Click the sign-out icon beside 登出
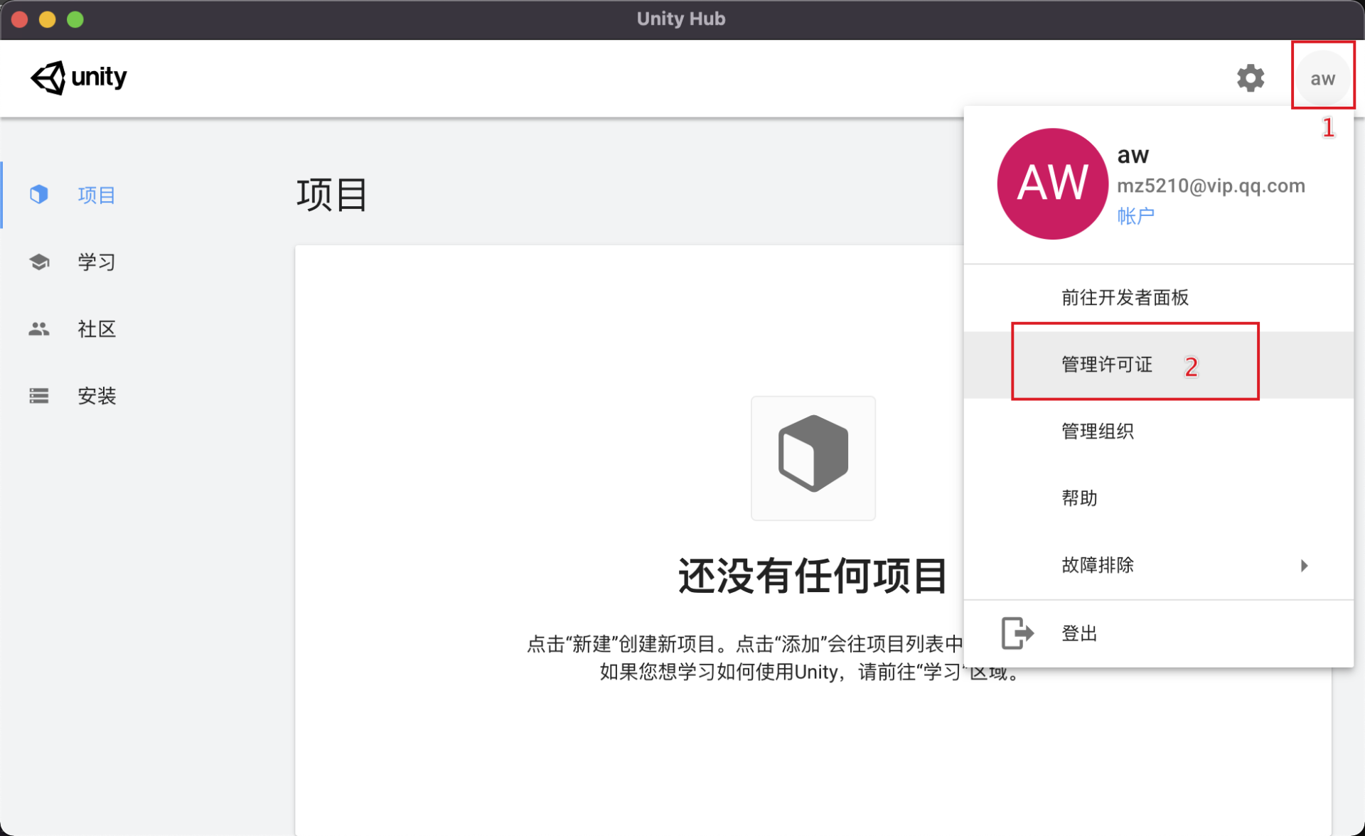Viewport: 1365px width, 836px height. [x=1017, y=633]
